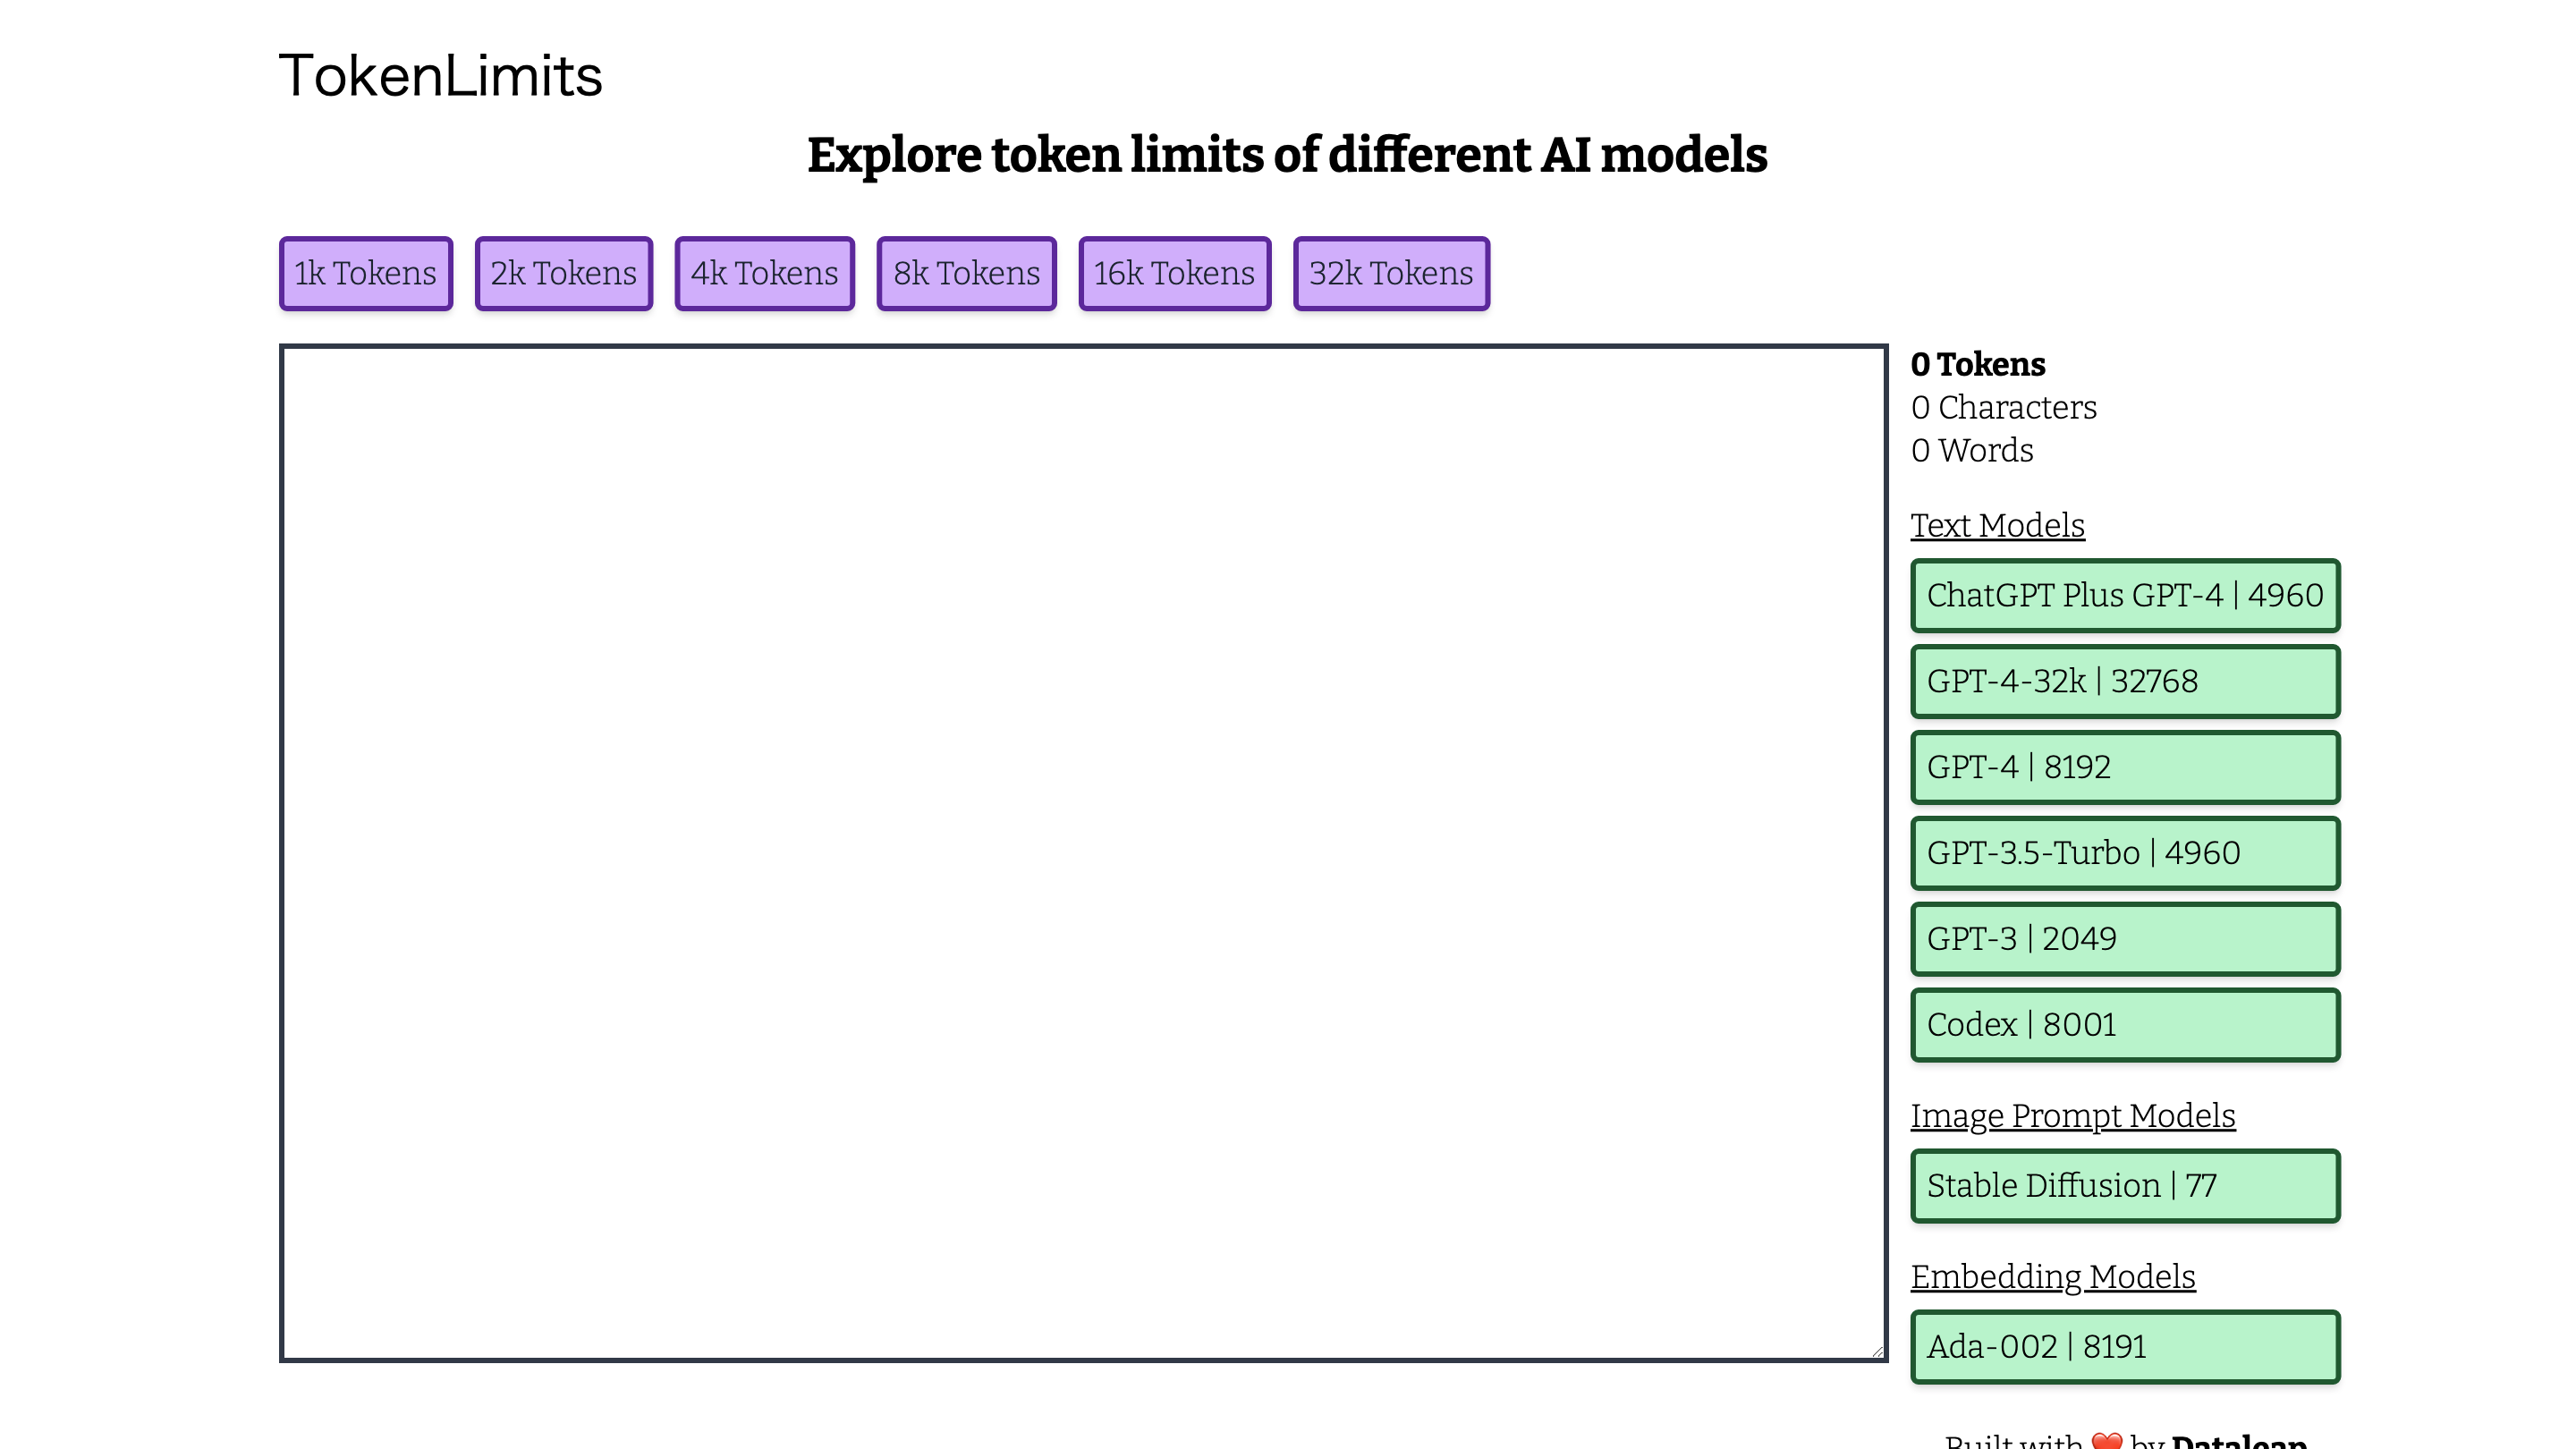
Task: Click the Ada-002 embedding model badge
Action: click(x=2125, y=1346)
